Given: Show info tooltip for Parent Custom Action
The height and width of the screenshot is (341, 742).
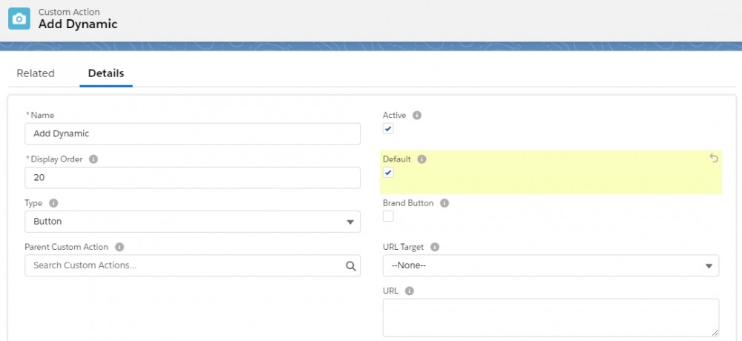Looking at the screenshot, I should tap(119, 248).
